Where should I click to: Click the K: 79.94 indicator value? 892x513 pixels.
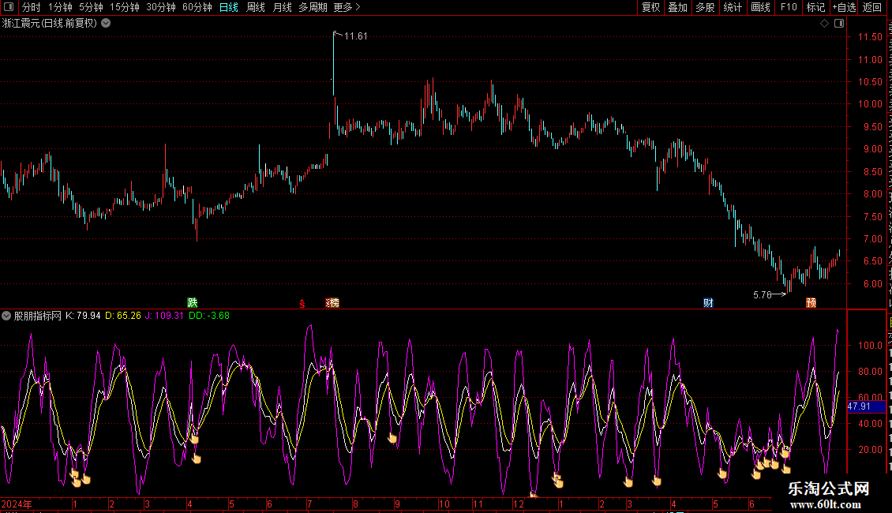83,316
